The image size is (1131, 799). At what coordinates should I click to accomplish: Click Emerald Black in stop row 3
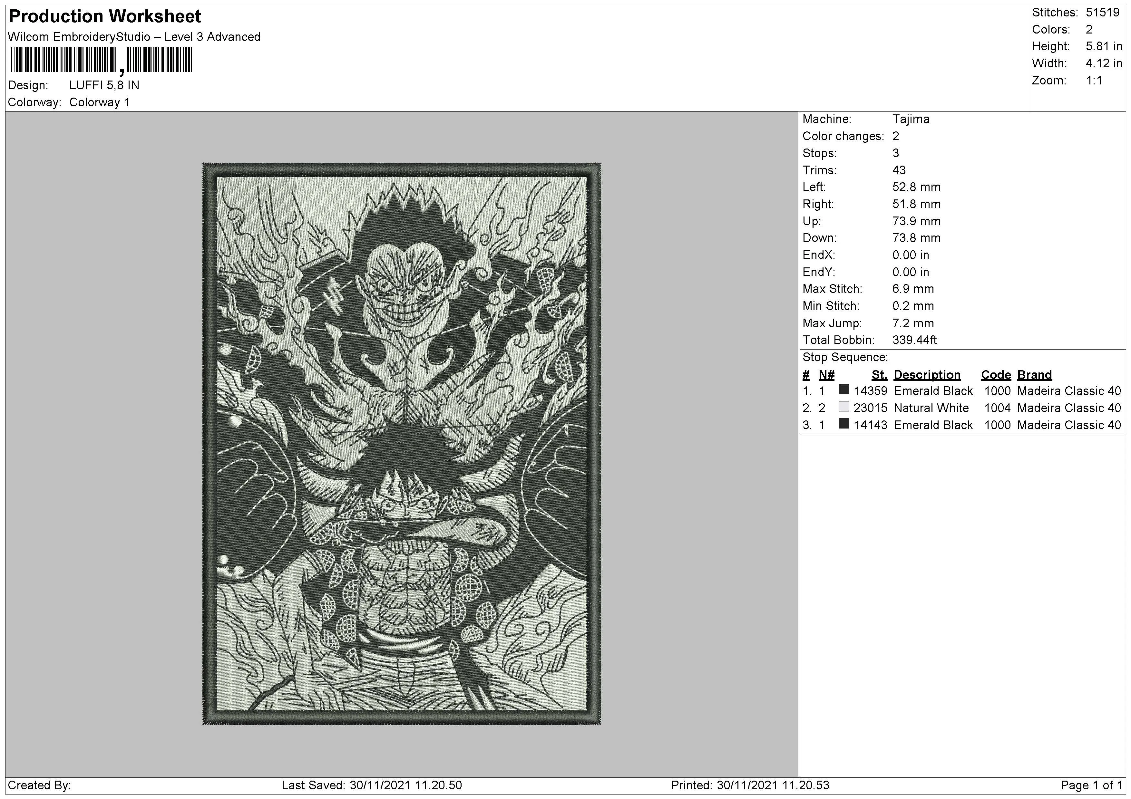(933, 425)
